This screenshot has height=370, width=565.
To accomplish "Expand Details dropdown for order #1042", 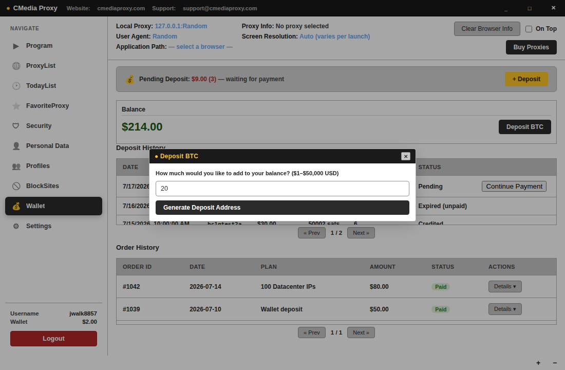I will point(505,286).
